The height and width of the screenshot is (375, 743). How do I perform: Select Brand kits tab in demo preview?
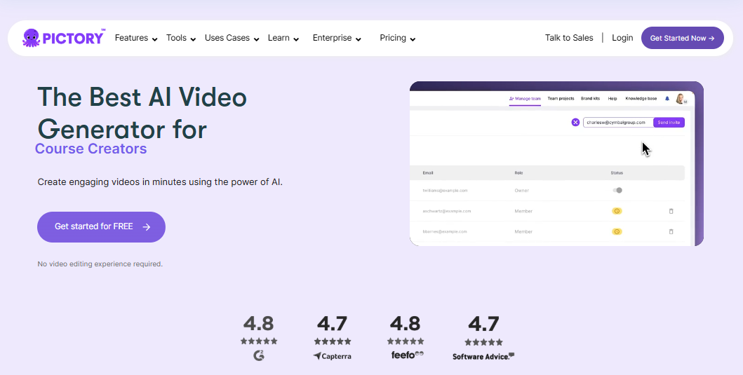tap(591, 99)
